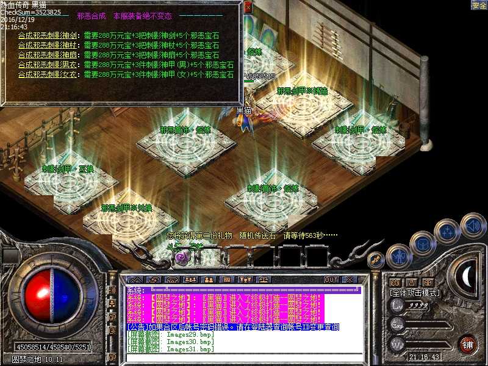Click the Images31.bmp screenshot message
This screenshot has height=366, width=488.
point(171,350)
